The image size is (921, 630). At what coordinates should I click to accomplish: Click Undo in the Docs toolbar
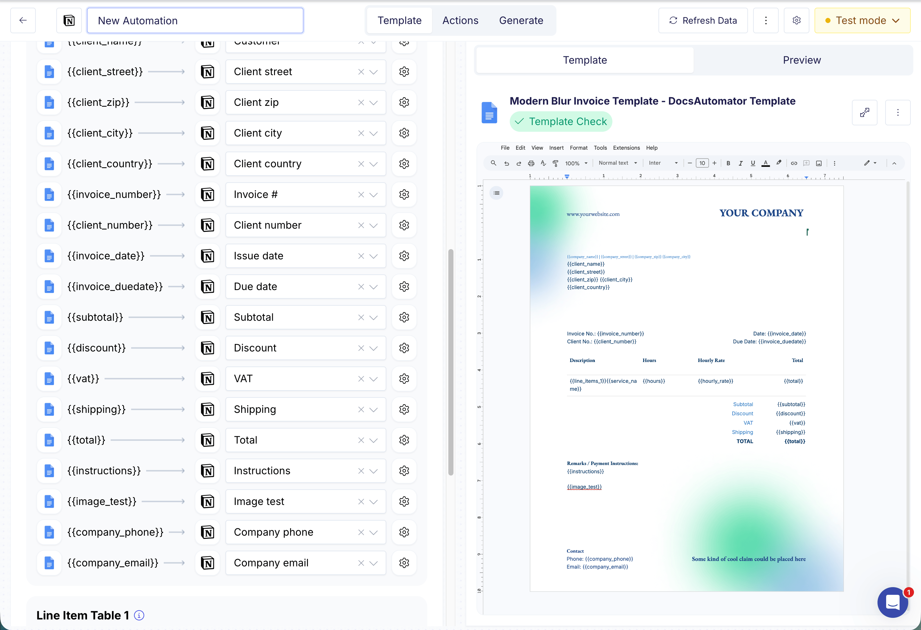pos(507,163)
